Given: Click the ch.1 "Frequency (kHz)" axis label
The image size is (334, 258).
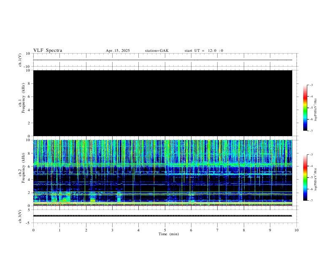Looking at the screenshot, I should click(x=23, y=98).
